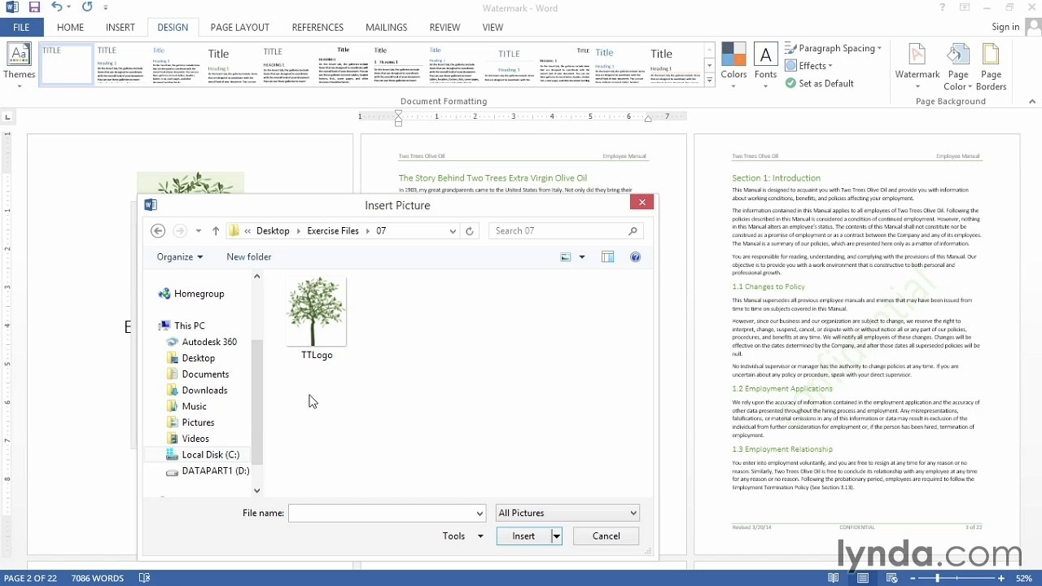Click Cancel in Insert Picture dialog
1042x586 pixels.
(x=606, y=536)
